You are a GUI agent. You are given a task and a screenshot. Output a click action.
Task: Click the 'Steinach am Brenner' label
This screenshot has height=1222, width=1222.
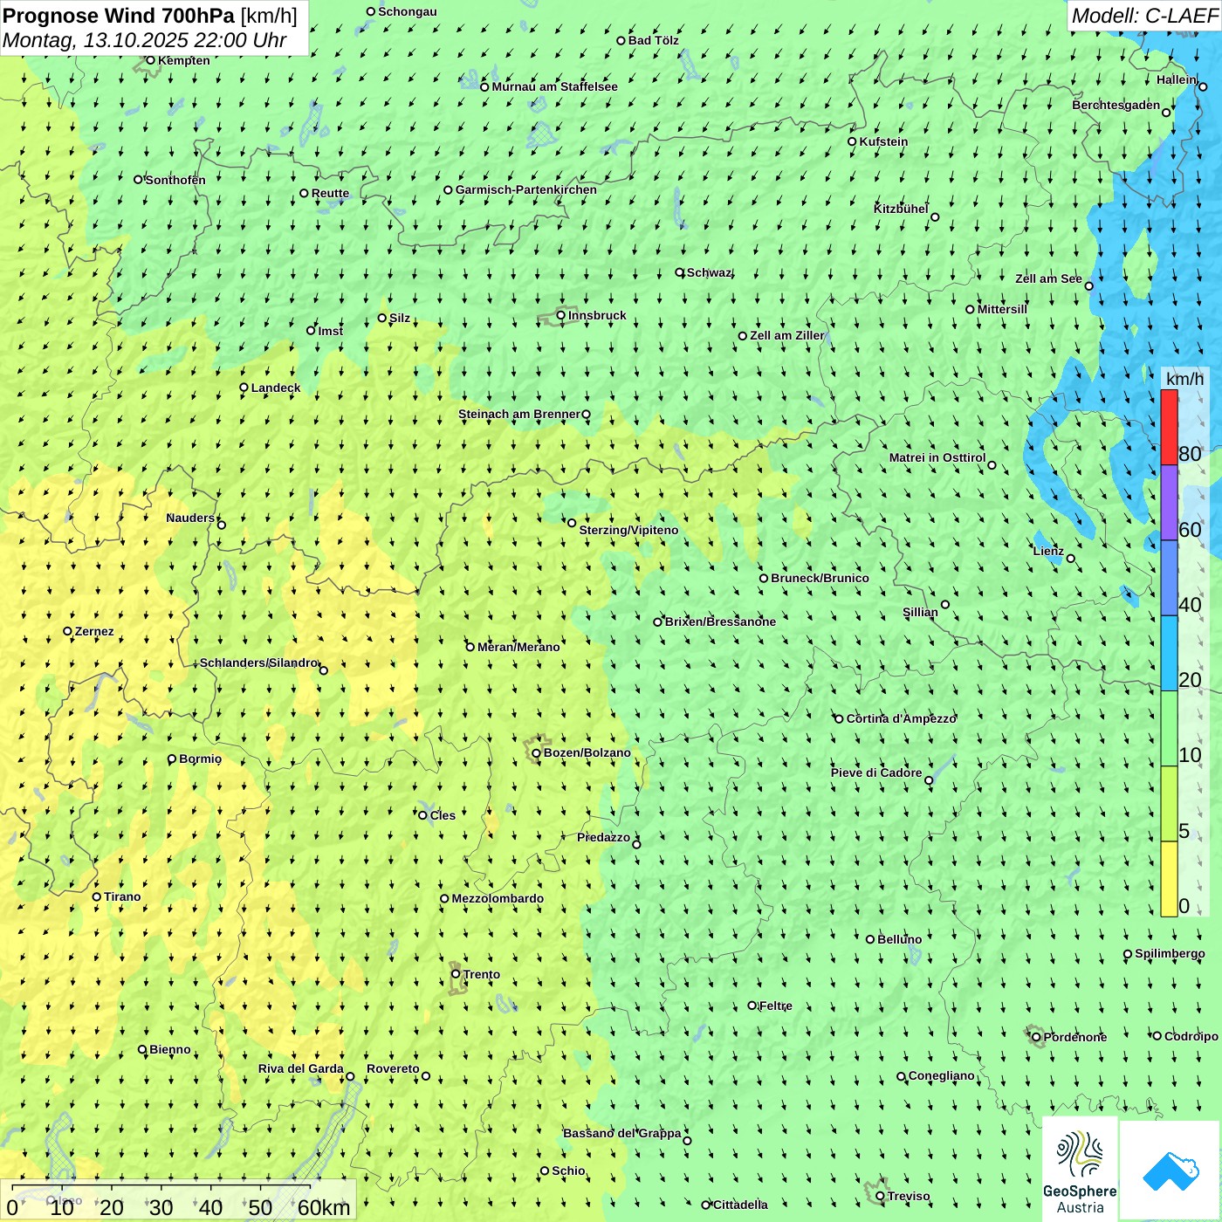(x=519, y=414)
